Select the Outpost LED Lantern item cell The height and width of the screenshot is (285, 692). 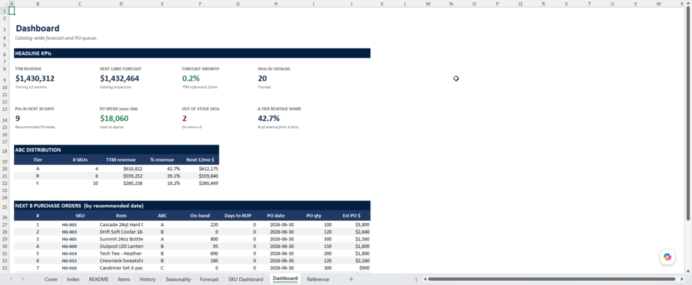click(122, 247)
